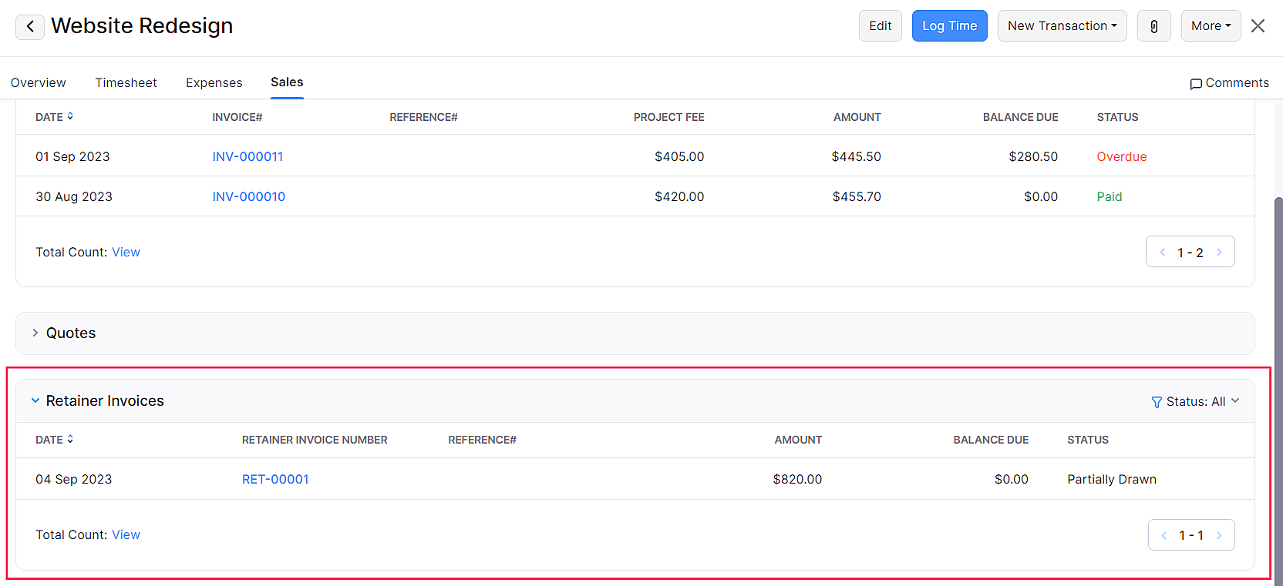Click the attachment paperclip icon
The height and width of the screenshot is (586, 1283).
coord(1153,26)
